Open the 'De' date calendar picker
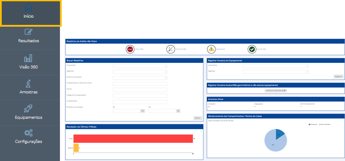This screenshot has height=161, width=345. coord(143,111)
